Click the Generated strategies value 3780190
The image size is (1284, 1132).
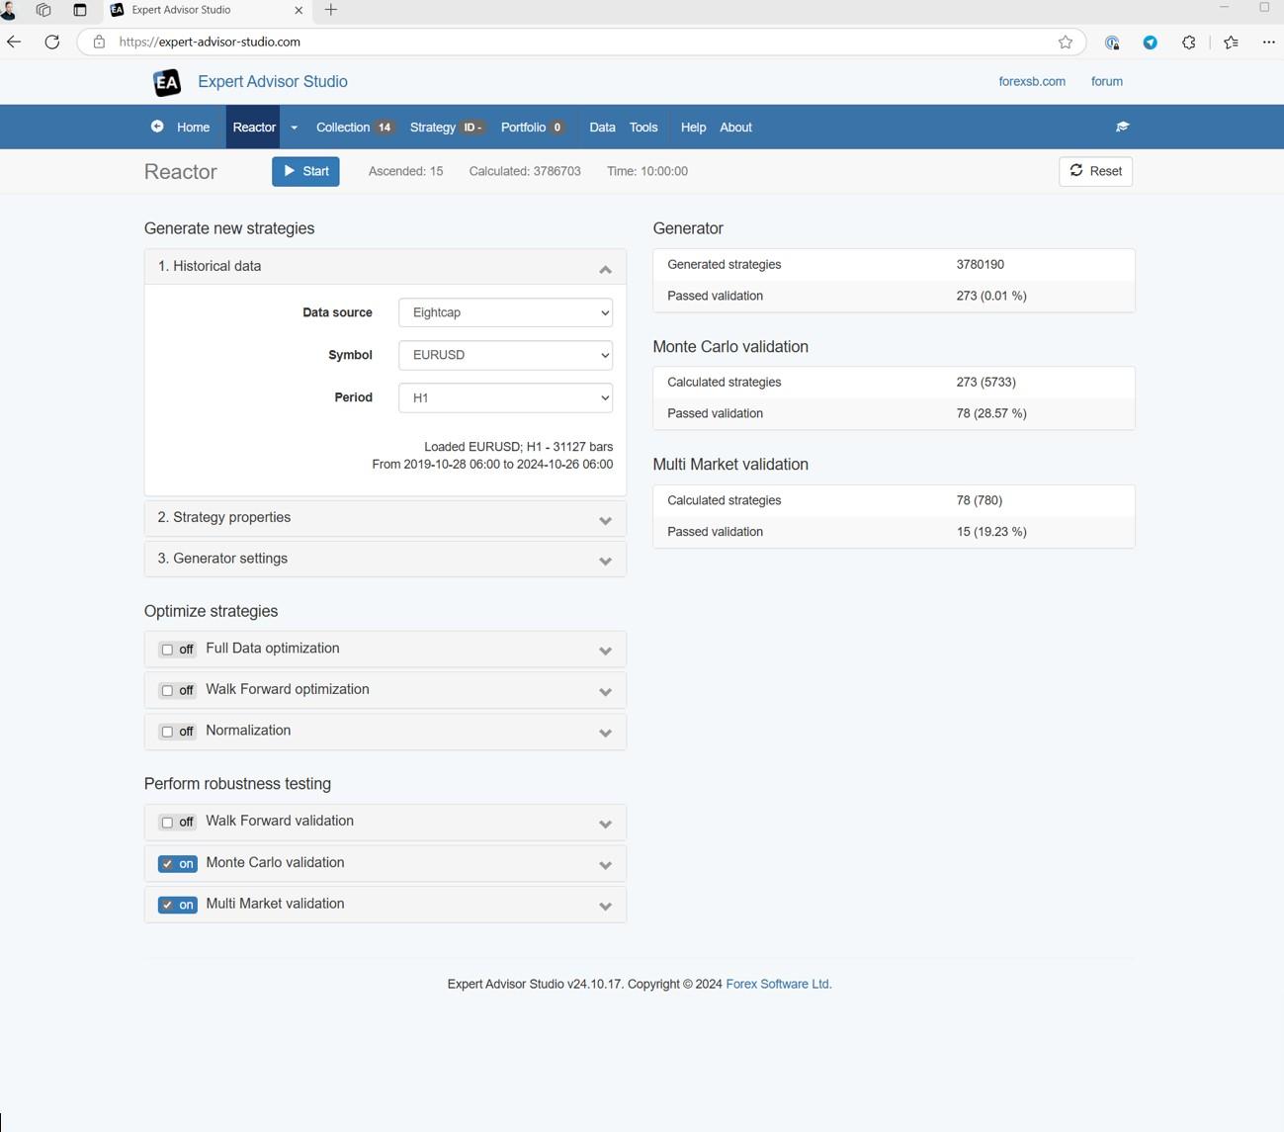[x=981, y=264]
